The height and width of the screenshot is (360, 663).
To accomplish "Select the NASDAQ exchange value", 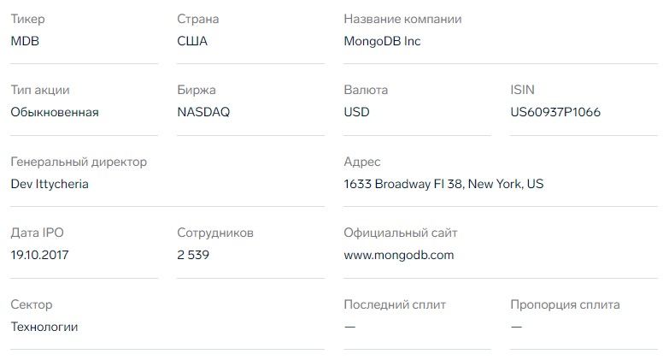I will (203, 112).
